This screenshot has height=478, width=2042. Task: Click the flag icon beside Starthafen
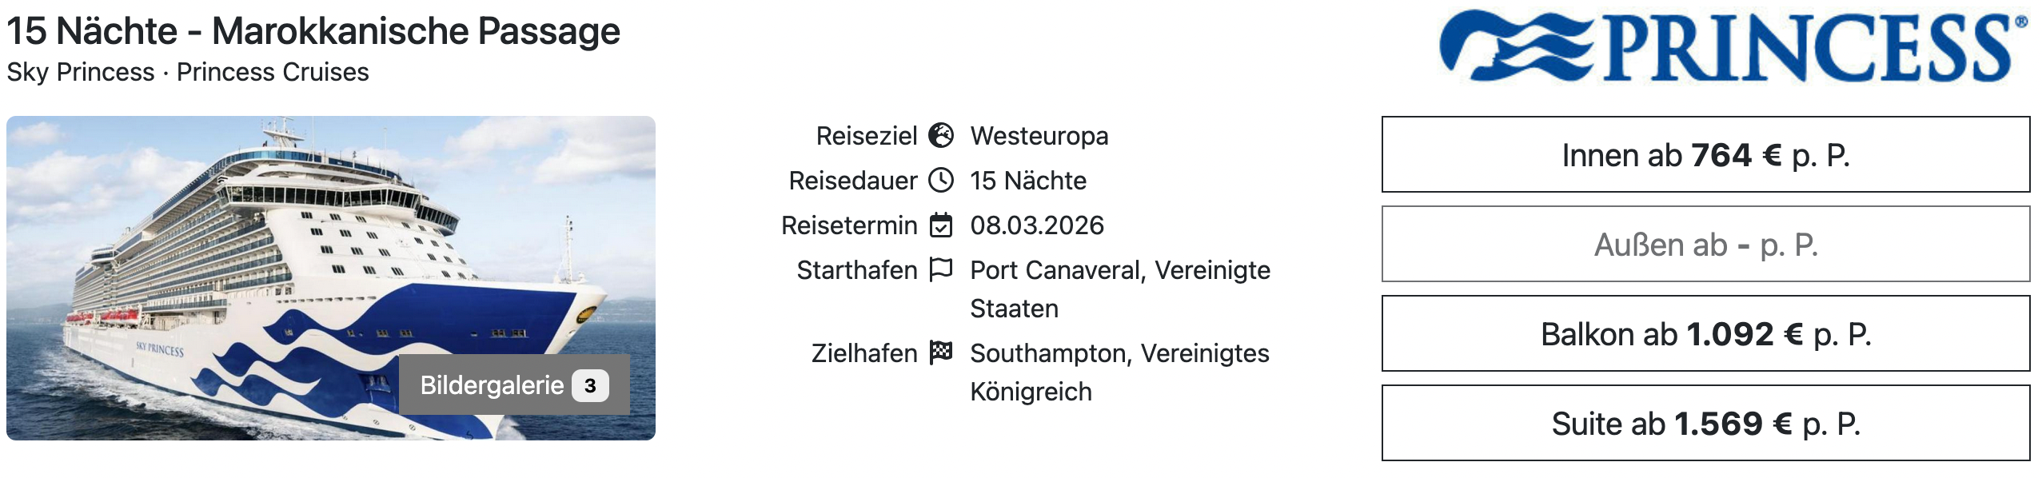[x=941, y=269]
